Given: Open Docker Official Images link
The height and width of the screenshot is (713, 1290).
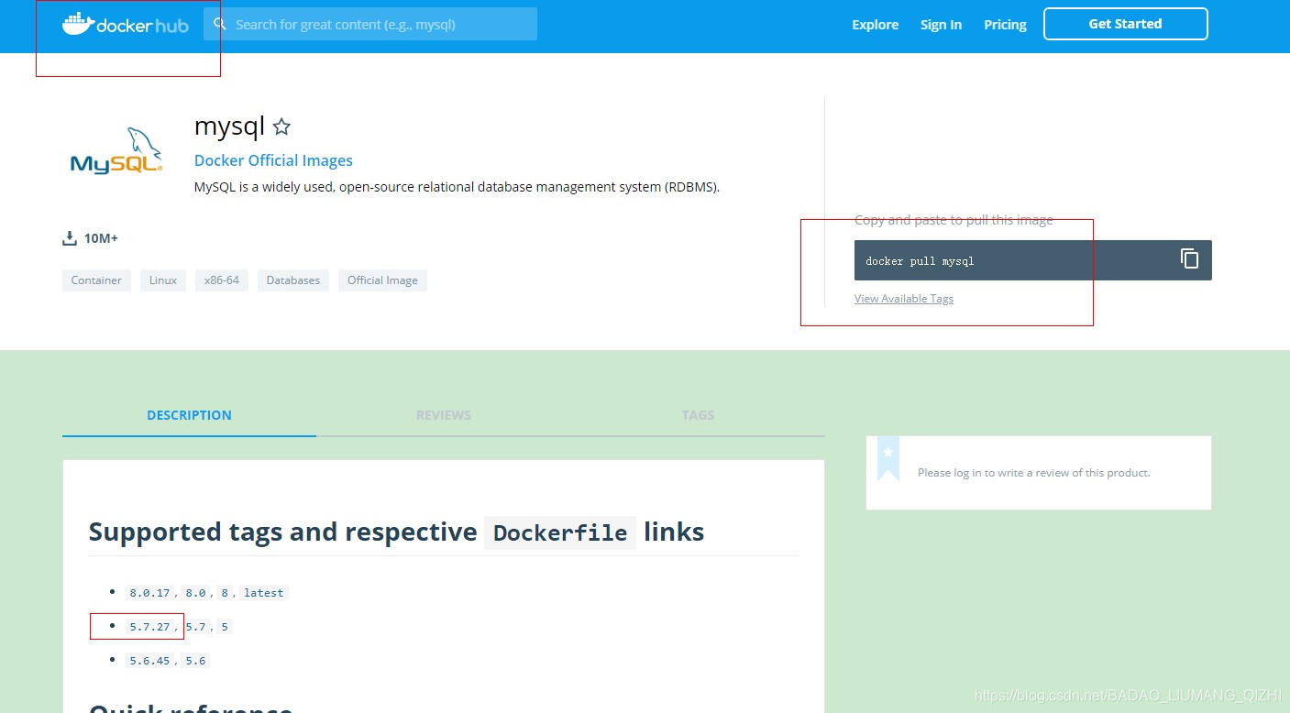Looking at the screenshot, I should [273, 160].
